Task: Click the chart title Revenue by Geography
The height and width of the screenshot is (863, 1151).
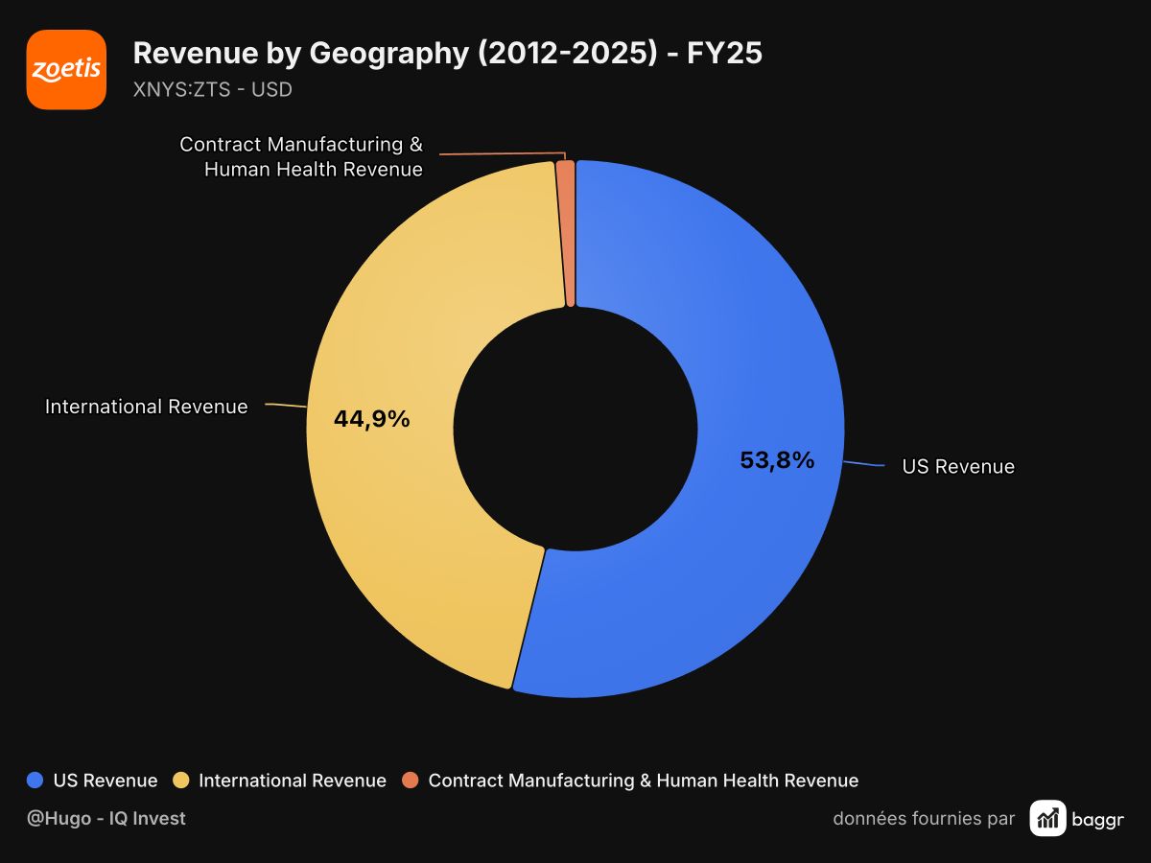Action: (448, 54)
